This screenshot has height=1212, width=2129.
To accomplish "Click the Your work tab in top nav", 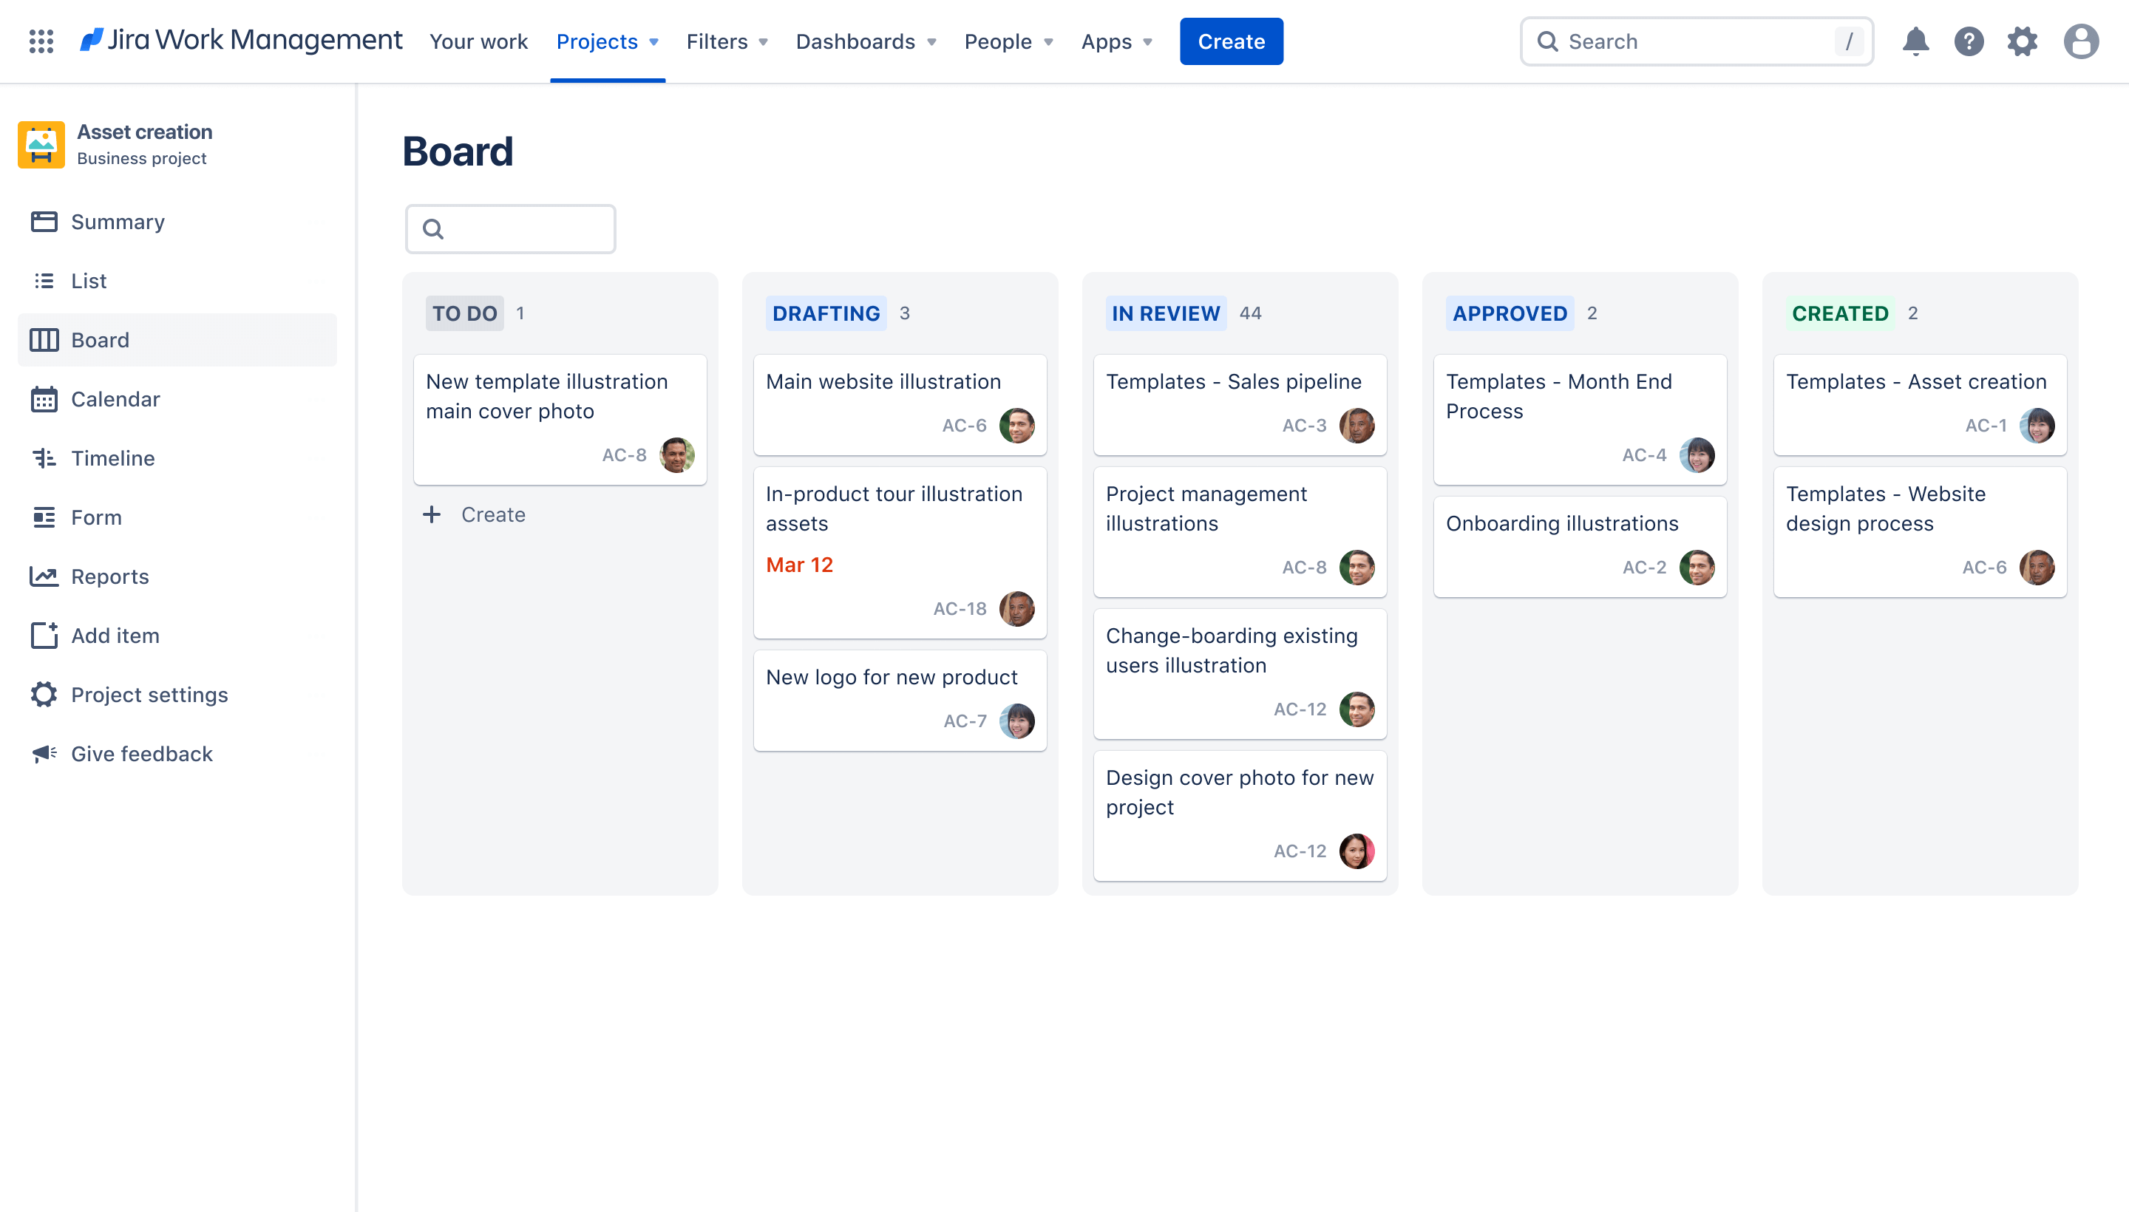I will 478,41.
